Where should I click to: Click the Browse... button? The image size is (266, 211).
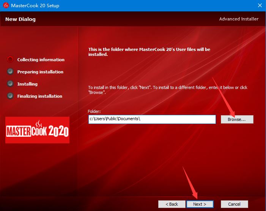pyautogui.click(x=237, y=119)
